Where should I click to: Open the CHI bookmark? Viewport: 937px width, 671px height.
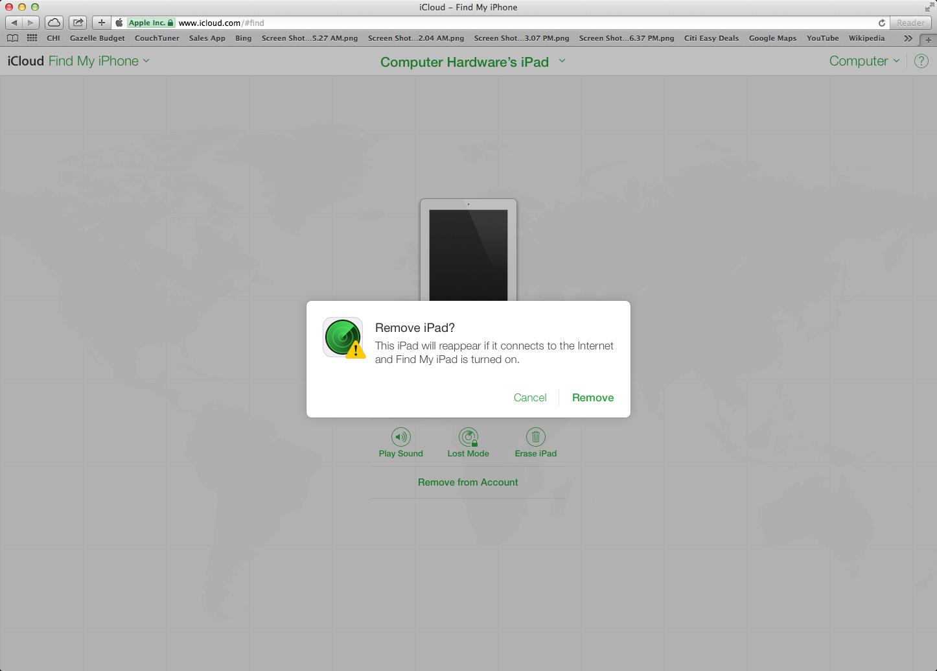click(x=53, y=38)
